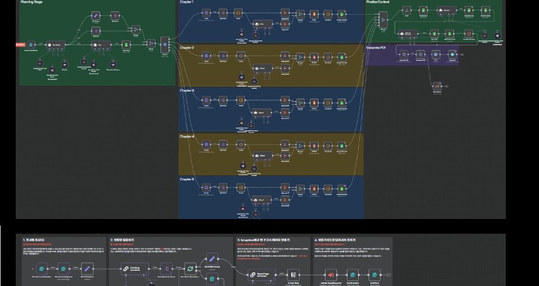Image resolution: width=539 pixels, height=286 pixels.
Task: Select the Merge node in Chapter 1
Action: tap(301, 15)
